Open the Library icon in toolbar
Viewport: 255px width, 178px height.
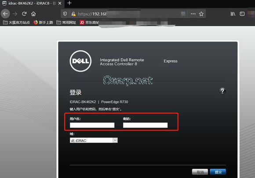click(233, 14)
